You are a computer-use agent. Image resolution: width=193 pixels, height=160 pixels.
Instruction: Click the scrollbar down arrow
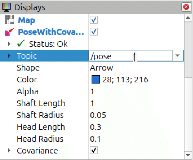click(188, 155)
